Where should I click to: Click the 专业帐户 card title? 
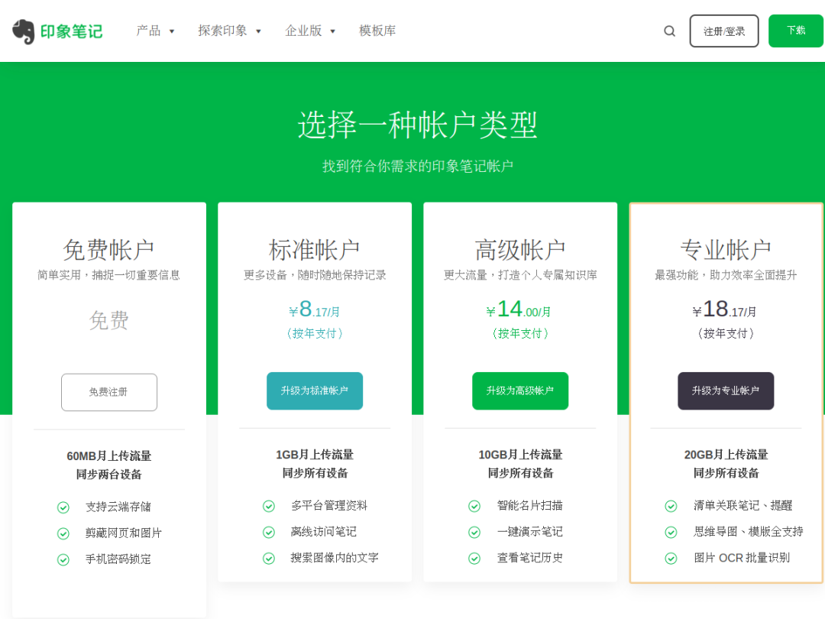click(x=726, y=250)
